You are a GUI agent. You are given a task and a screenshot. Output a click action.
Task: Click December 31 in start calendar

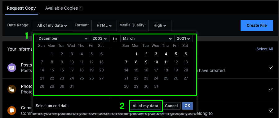[x=72, y=86]
